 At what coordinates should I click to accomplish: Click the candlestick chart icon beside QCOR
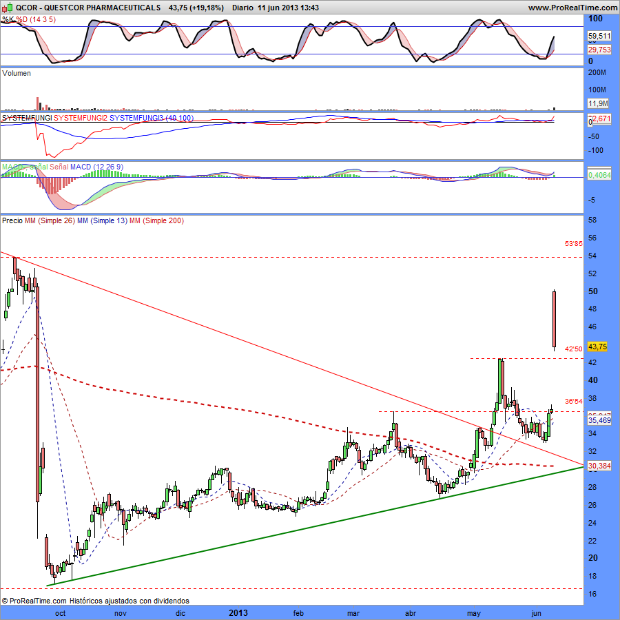point(7,8)
